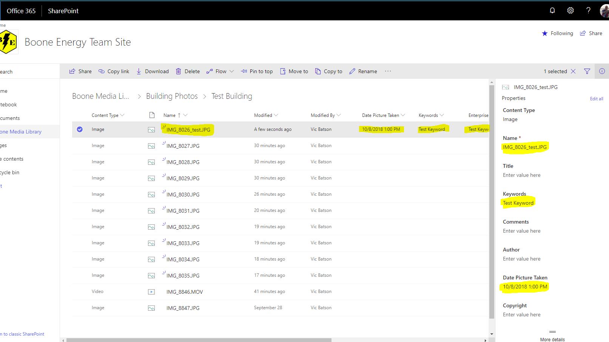This screenshot has width=609, height=342.
Task: Click the Delete trash toolbar button
Action: 188,71
